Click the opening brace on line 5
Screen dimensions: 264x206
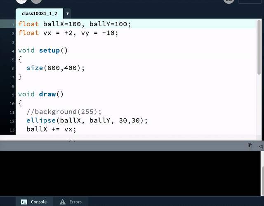click(x=20, y=59)
